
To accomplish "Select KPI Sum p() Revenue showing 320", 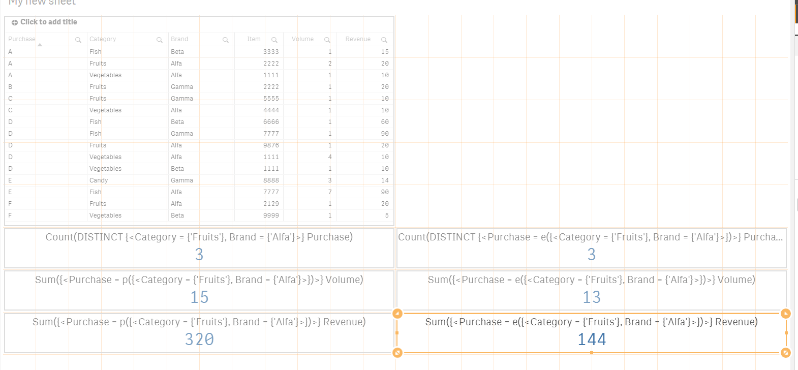I will pos(199,333).
